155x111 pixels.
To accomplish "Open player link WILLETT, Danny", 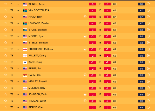I will click(37, 56).
